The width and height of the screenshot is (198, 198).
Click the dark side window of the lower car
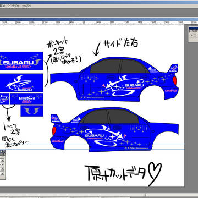(x=109, y=117)
